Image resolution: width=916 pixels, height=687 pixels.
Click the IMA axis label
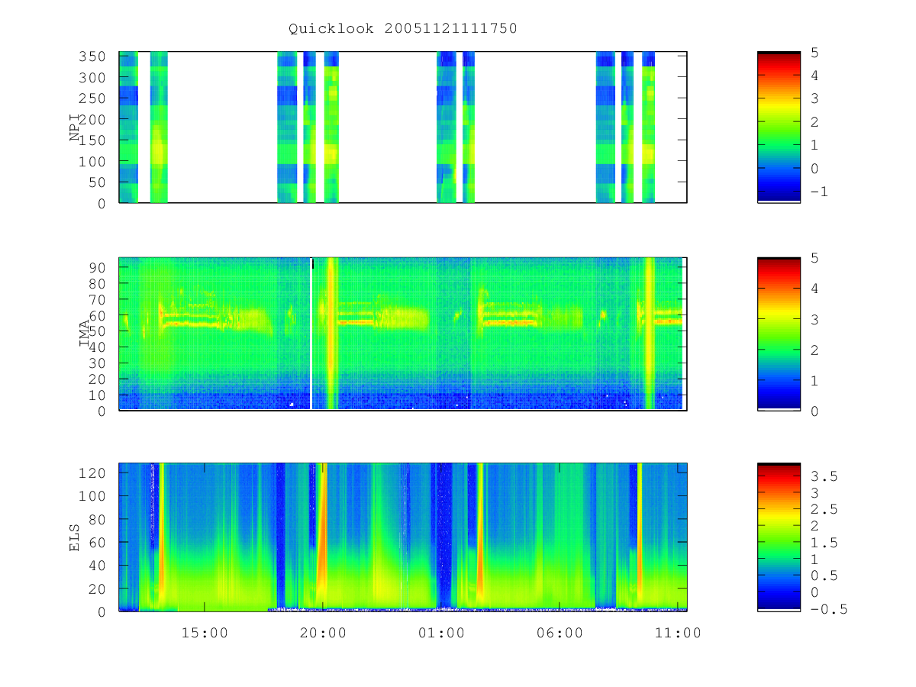(85, 334)
